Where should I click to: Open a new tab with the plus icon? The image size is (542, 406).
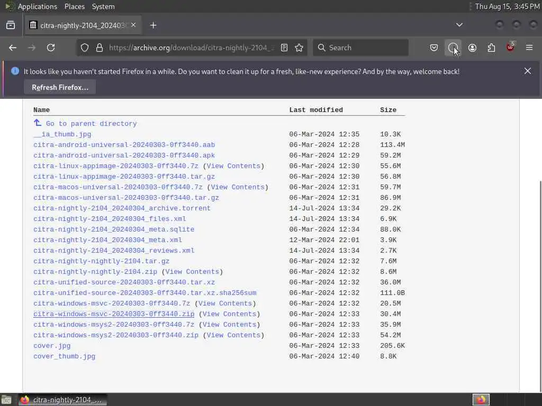pos(153,25)
